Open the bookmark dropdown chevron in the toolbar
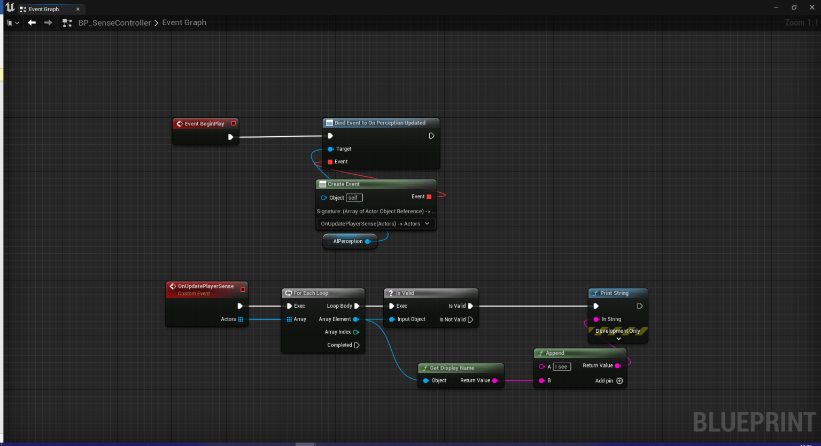Viewport: 821px width, 446px height. click(x=18, y=22)
